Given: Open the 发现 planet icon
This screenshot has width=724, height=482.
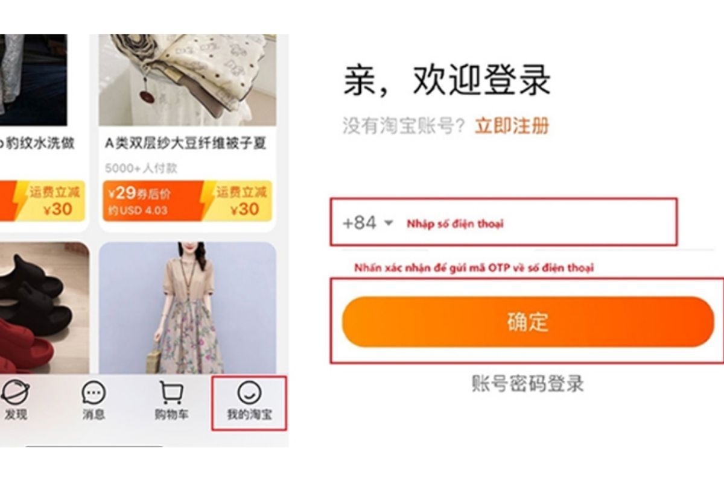Looking at the screenshot, I should (14, 393).
